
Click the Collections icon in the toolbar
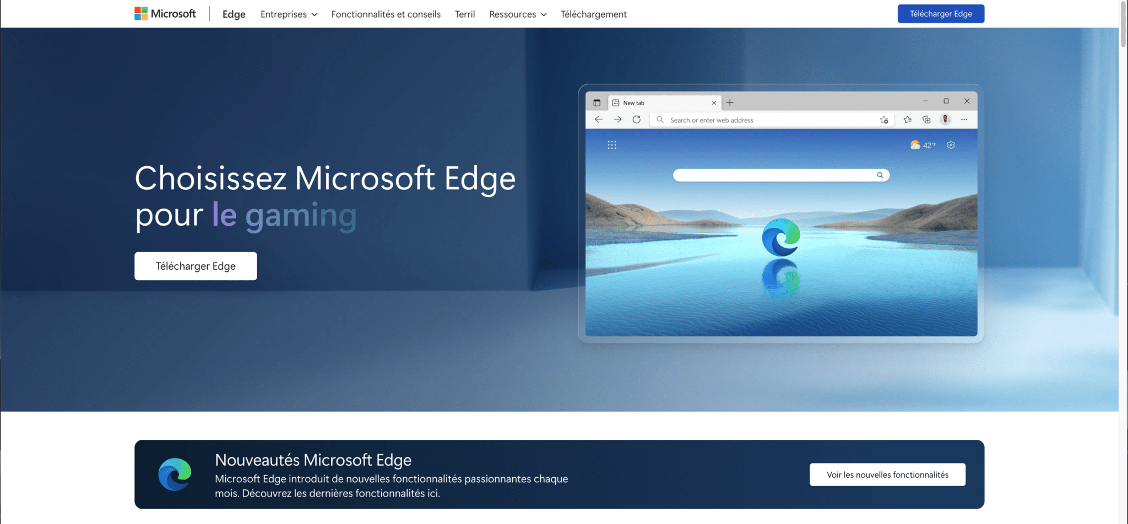(926, 119)
